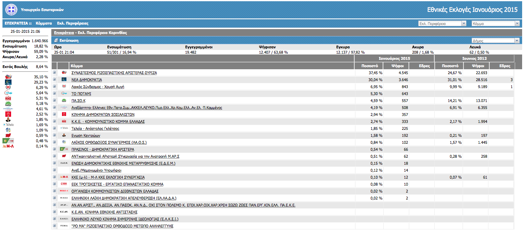The width and height of the screenshot is (525, 245).
Task: Expand the Ανεξάρτητοι Ελληνες row
Action: point(54,108)
